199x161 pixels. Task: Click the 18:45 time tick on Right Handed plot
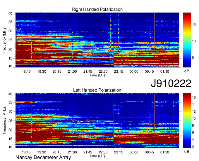click(x=26, y=71)
